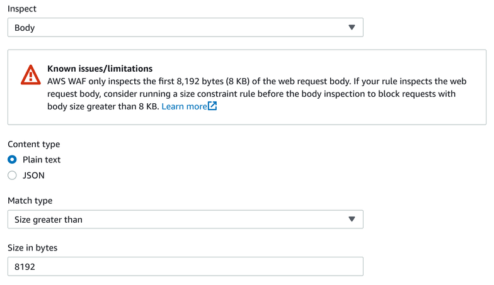Click the Size greater than selected value text

pyautogui.click(x=49, y=220)
